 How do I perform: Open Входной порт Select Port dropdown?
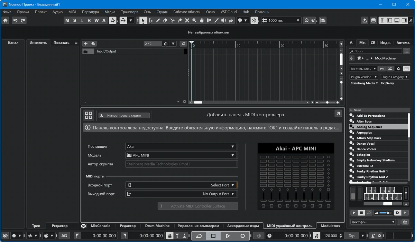tap(182, 185)
